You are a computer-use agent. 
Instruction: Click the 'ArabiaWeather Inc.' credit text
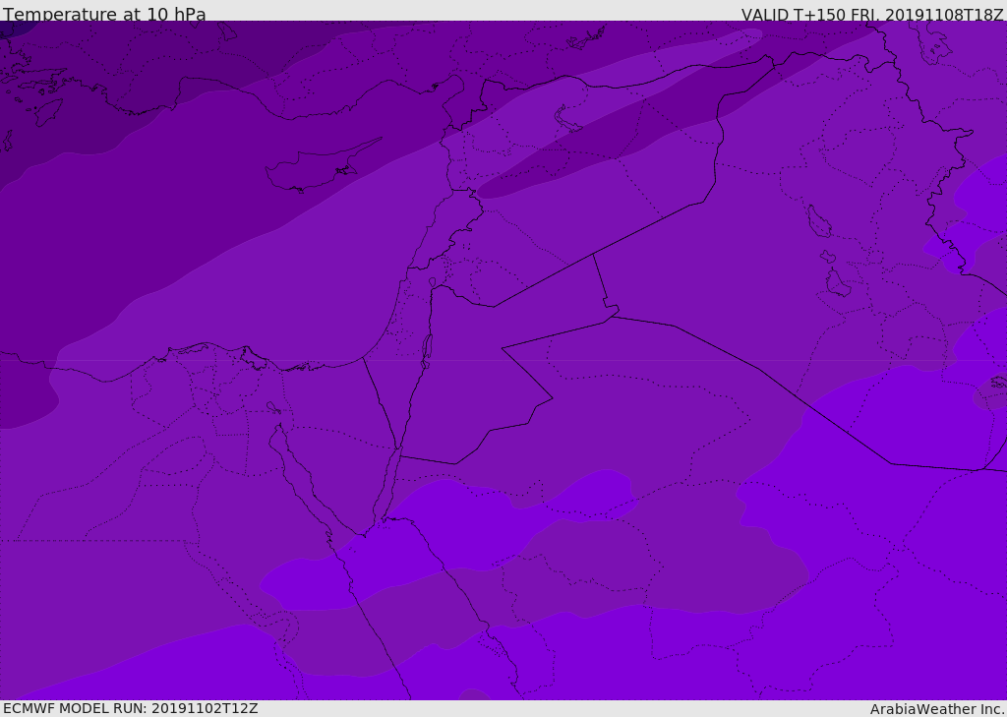pyautogui.click(x=937, y=709)
